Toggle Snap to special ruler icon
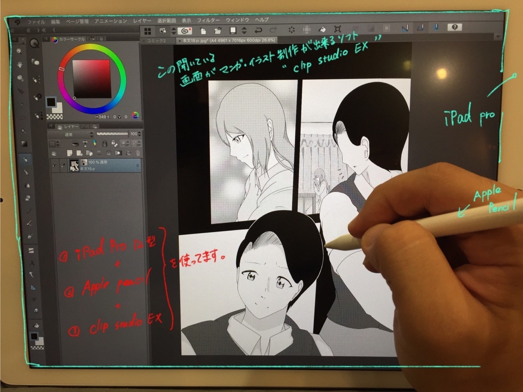523x392 pixels. pos(420,28)
